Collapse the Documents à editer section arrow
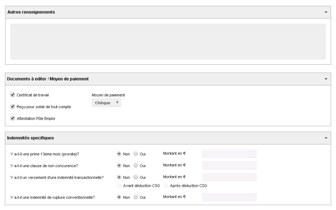This screenshot has height=210, width=336. coord(326,79)
